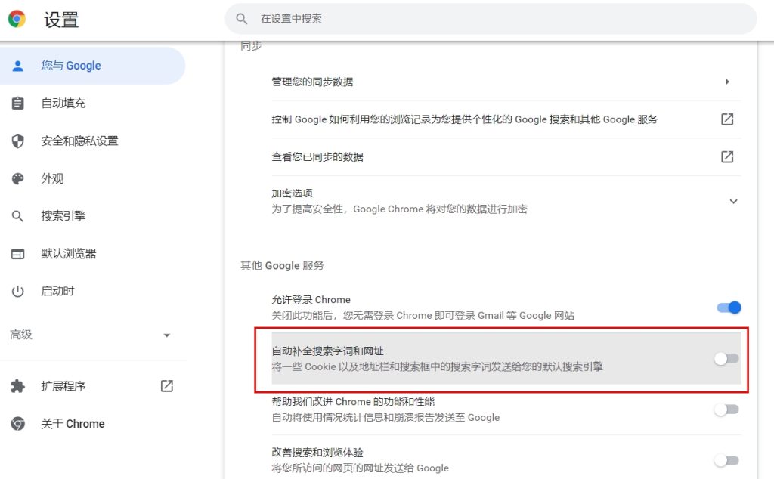Viewport: 774px width, 479px height.
Task: Click the puzzle piece icon for 扩展程序
Action: (x=18, y=386)
